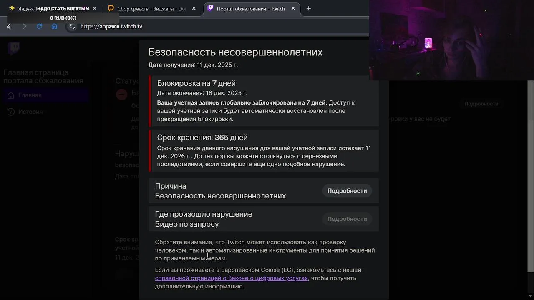This screenshot has height=300, width=534.
Task: Click Дата окончания: 18 дек. 2025 text
Action: point(202,93)
